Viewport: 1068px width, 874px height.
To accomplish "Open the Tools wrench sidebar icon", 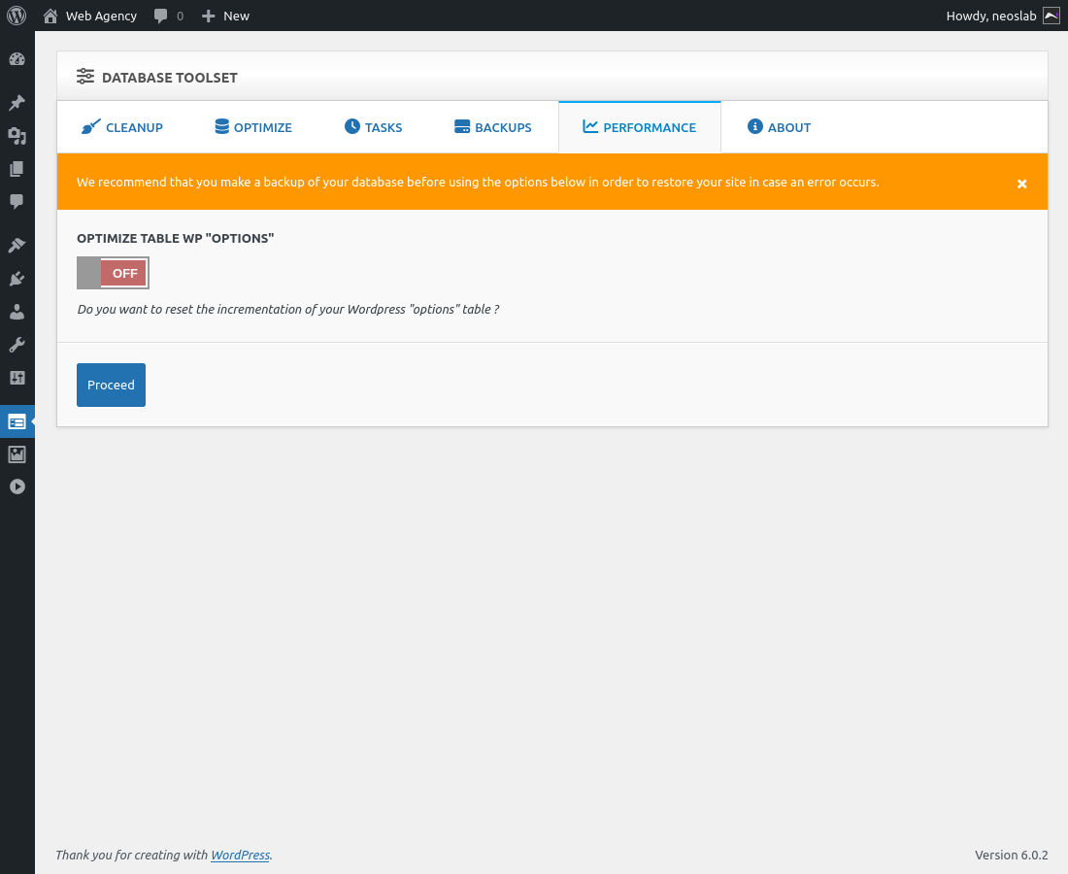I will (x=17, y=345).
